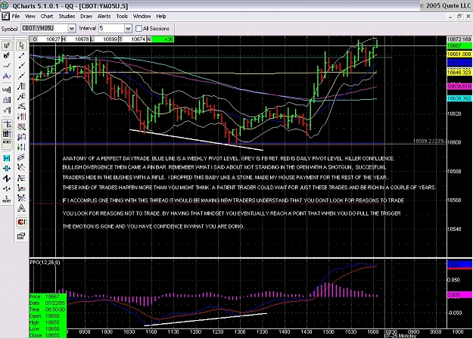
Task: Click the Interval value field
Action: [x=111, y=28]
